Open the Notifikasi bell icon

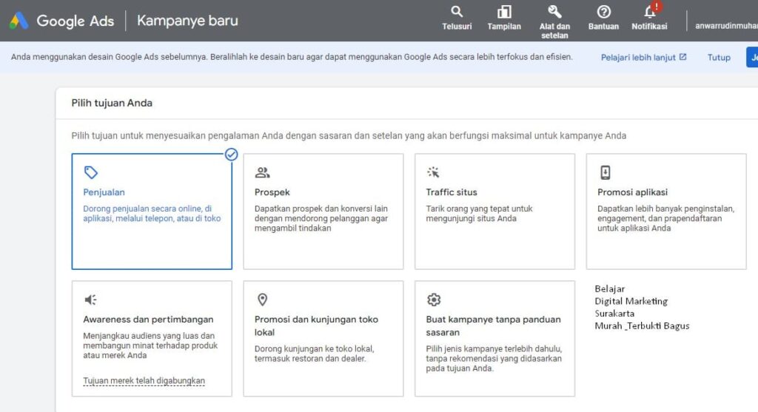point(649,11)
